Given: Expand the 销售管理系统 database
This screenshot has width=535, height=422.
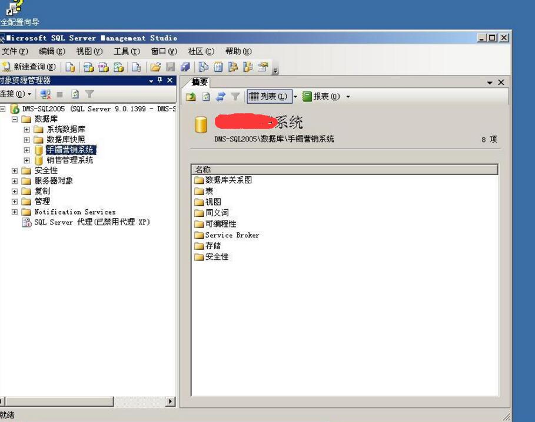Looking at the screenshot, I should [26, 160].
